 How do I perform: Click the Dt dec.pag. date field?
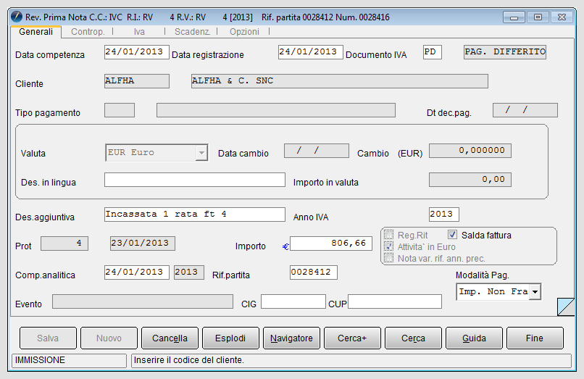coord(525,110)
